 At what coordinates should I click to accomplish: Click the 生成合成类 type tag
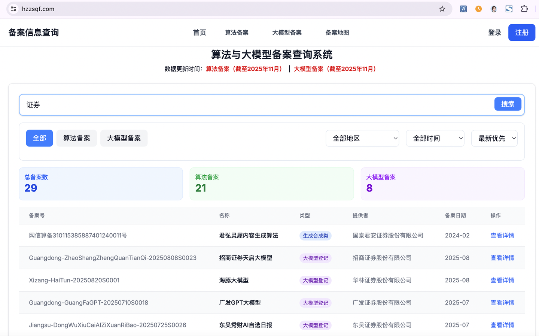coord(316,236)
